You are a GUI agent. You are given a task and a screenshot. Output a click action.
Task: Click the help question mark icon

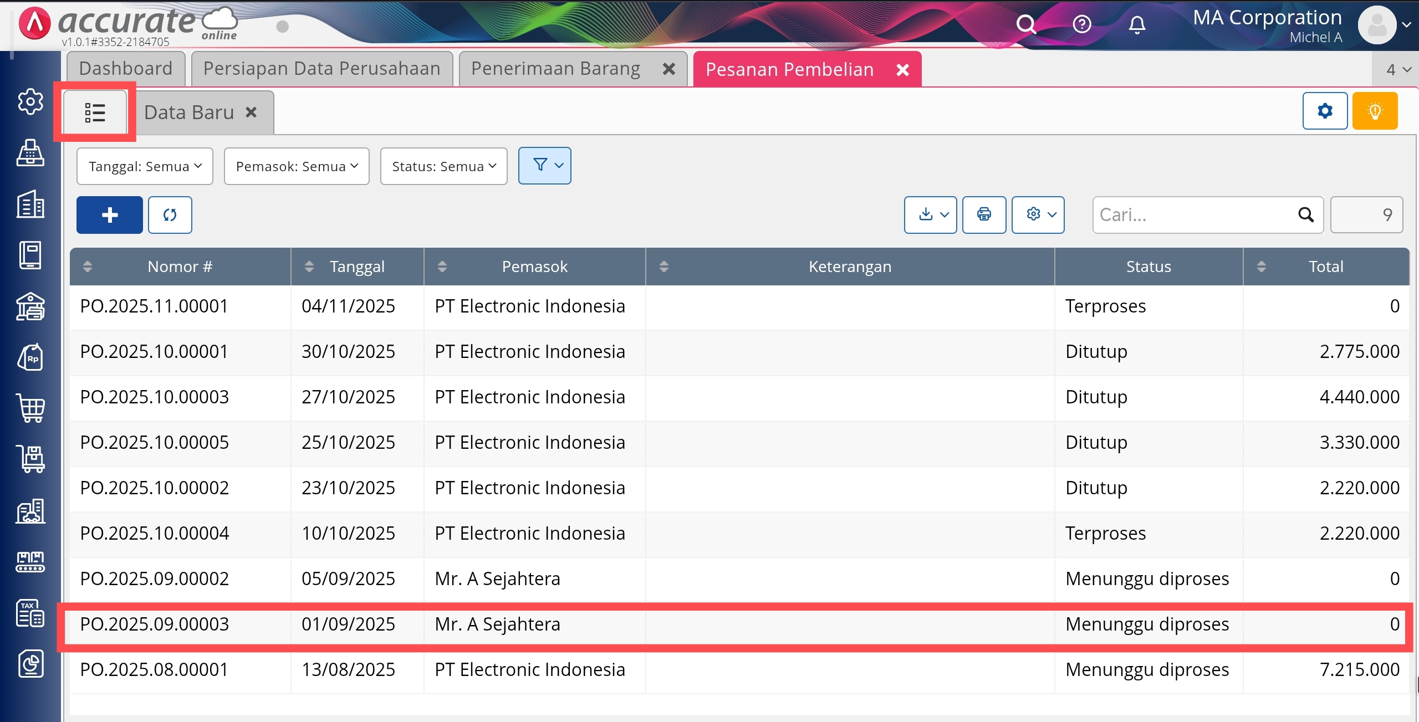tap(1081, 24)
